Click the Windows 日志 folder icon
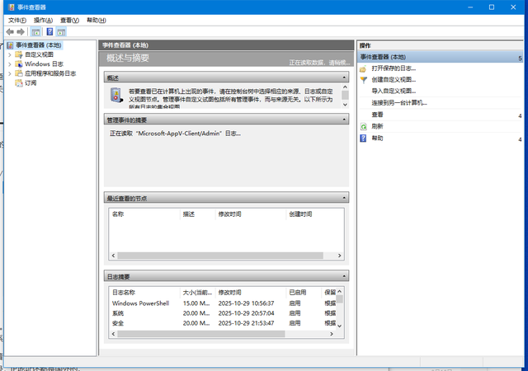528x371 pixels. pos(19,64)
